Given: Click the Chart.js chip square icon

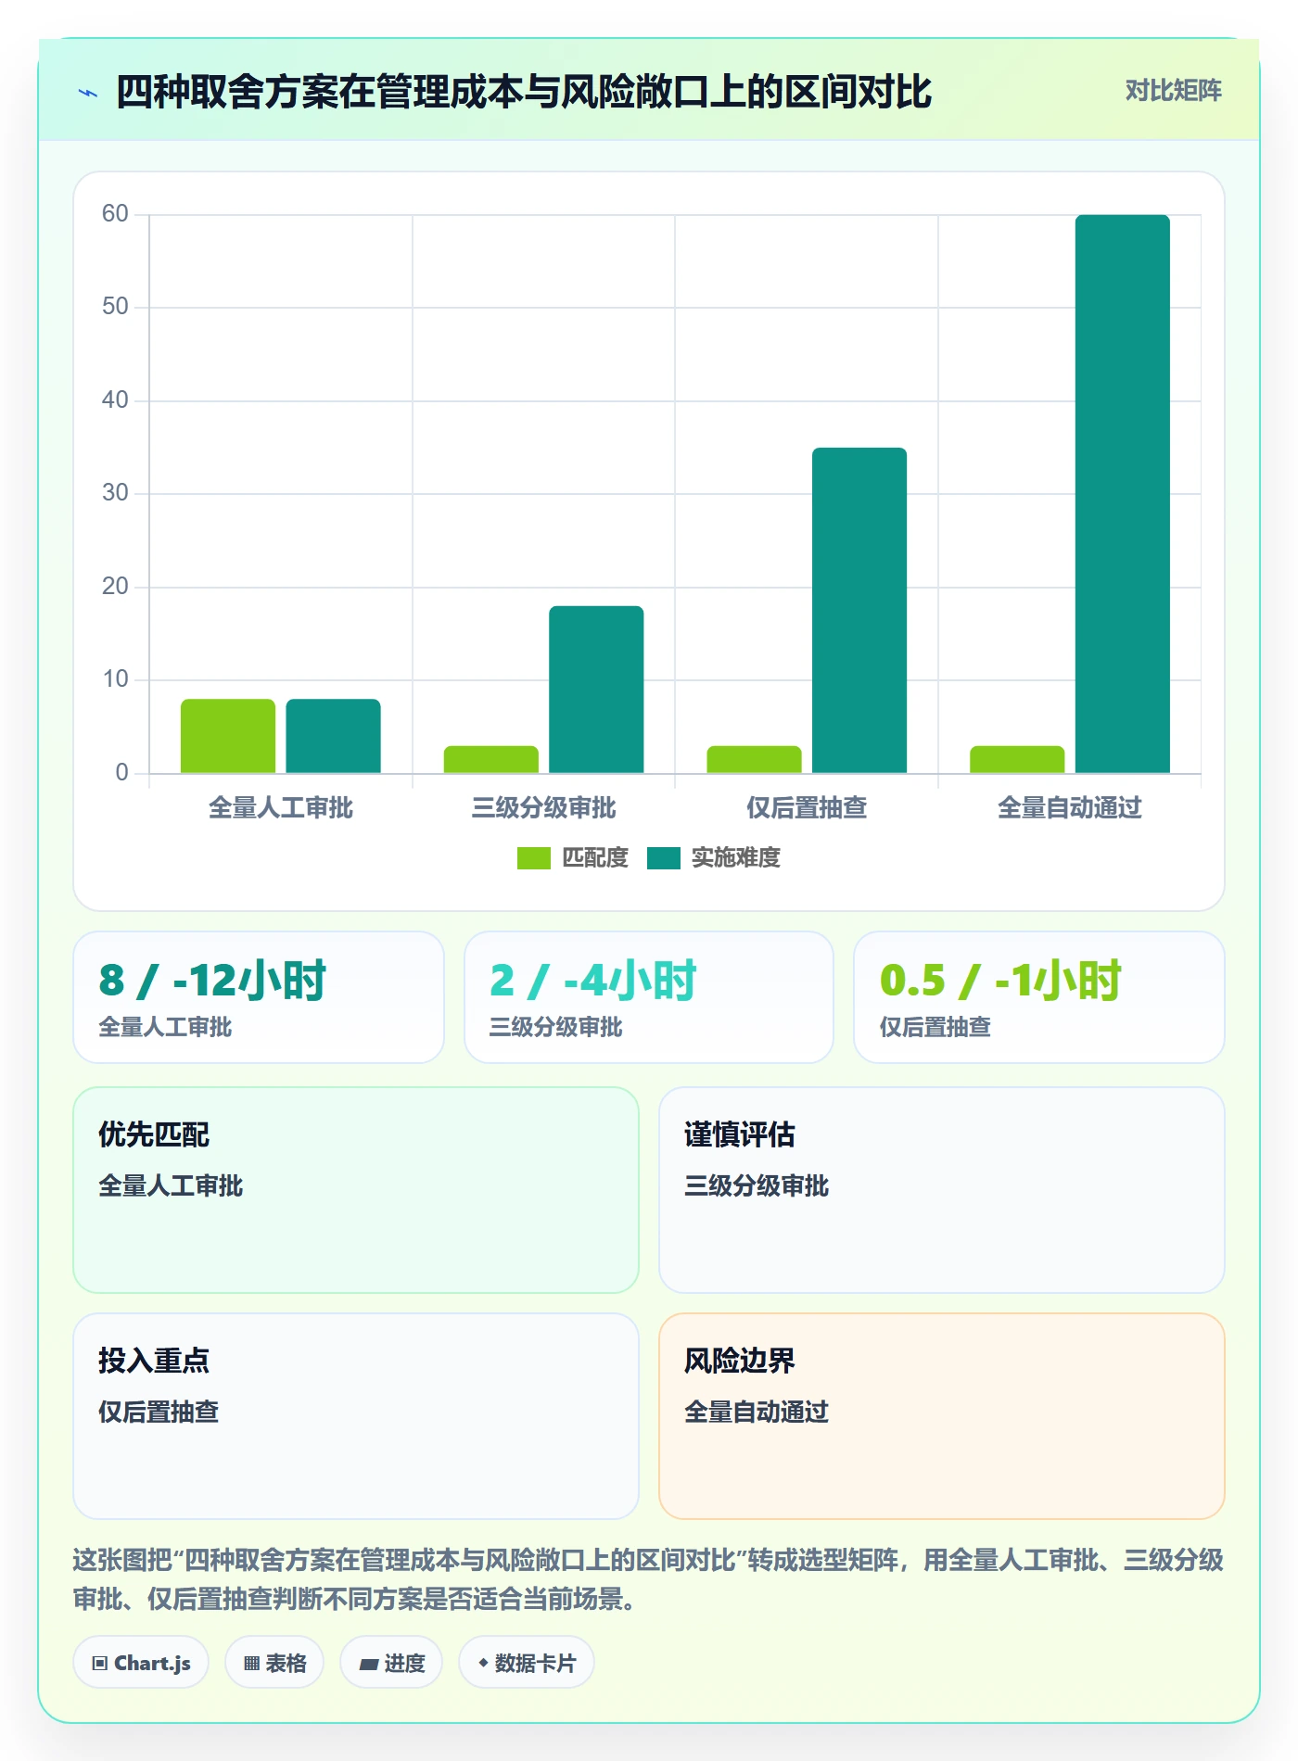Looking at the screenshot, I should (x=100, y=1664).
